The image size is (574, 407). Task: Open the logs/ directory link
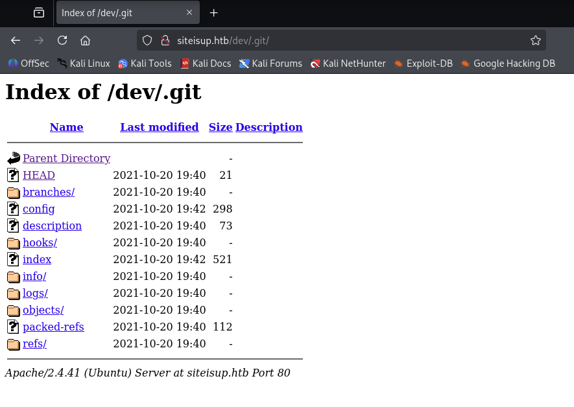click(35, 293)
